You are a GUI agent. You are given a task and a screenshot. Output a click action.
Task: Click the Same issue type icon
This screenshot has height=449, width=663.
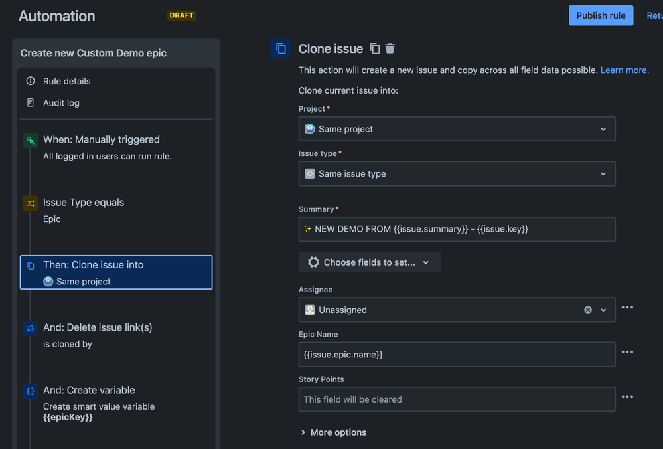pyautogui.click(x=310, y=174)
